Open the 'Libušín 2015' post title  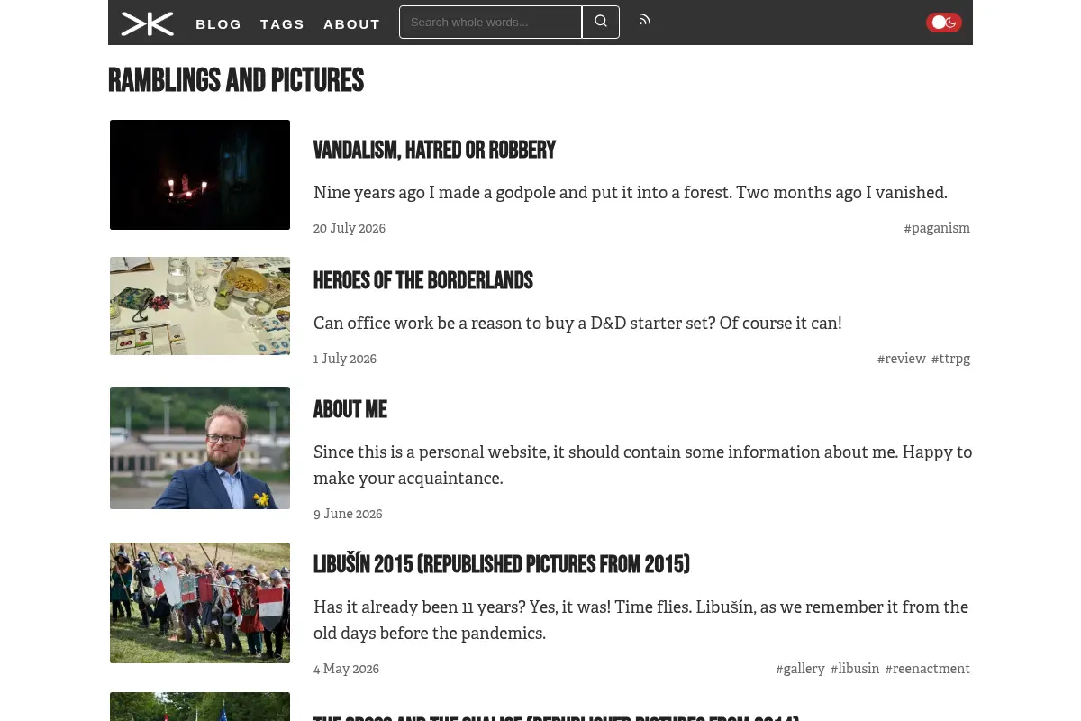pos(502,565)
